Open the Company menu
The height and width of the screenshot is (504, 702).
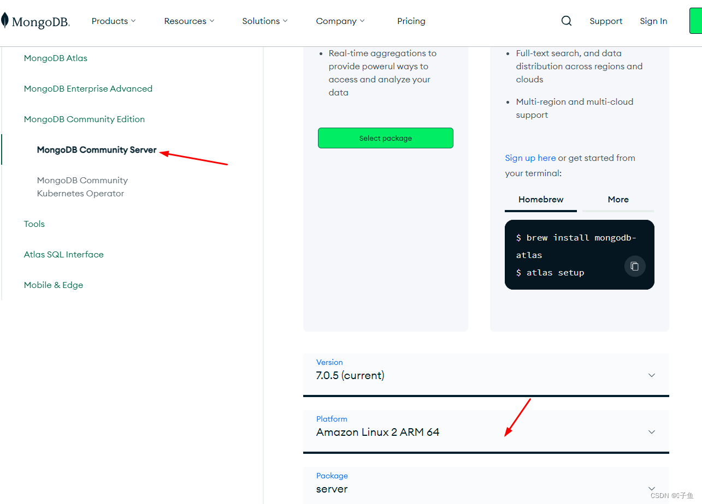click(x=340, y=21)
